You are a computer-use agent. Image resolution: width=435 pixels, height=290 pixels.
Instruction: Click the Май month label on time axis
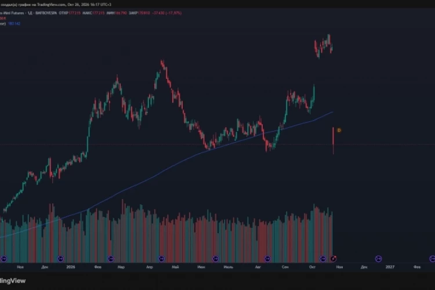point(175,267)
